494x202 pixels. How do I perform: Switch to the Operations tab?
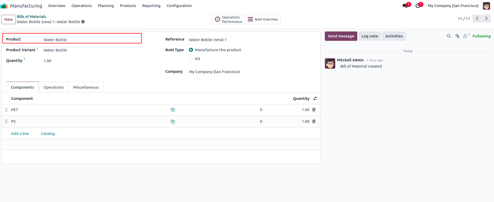54,87
